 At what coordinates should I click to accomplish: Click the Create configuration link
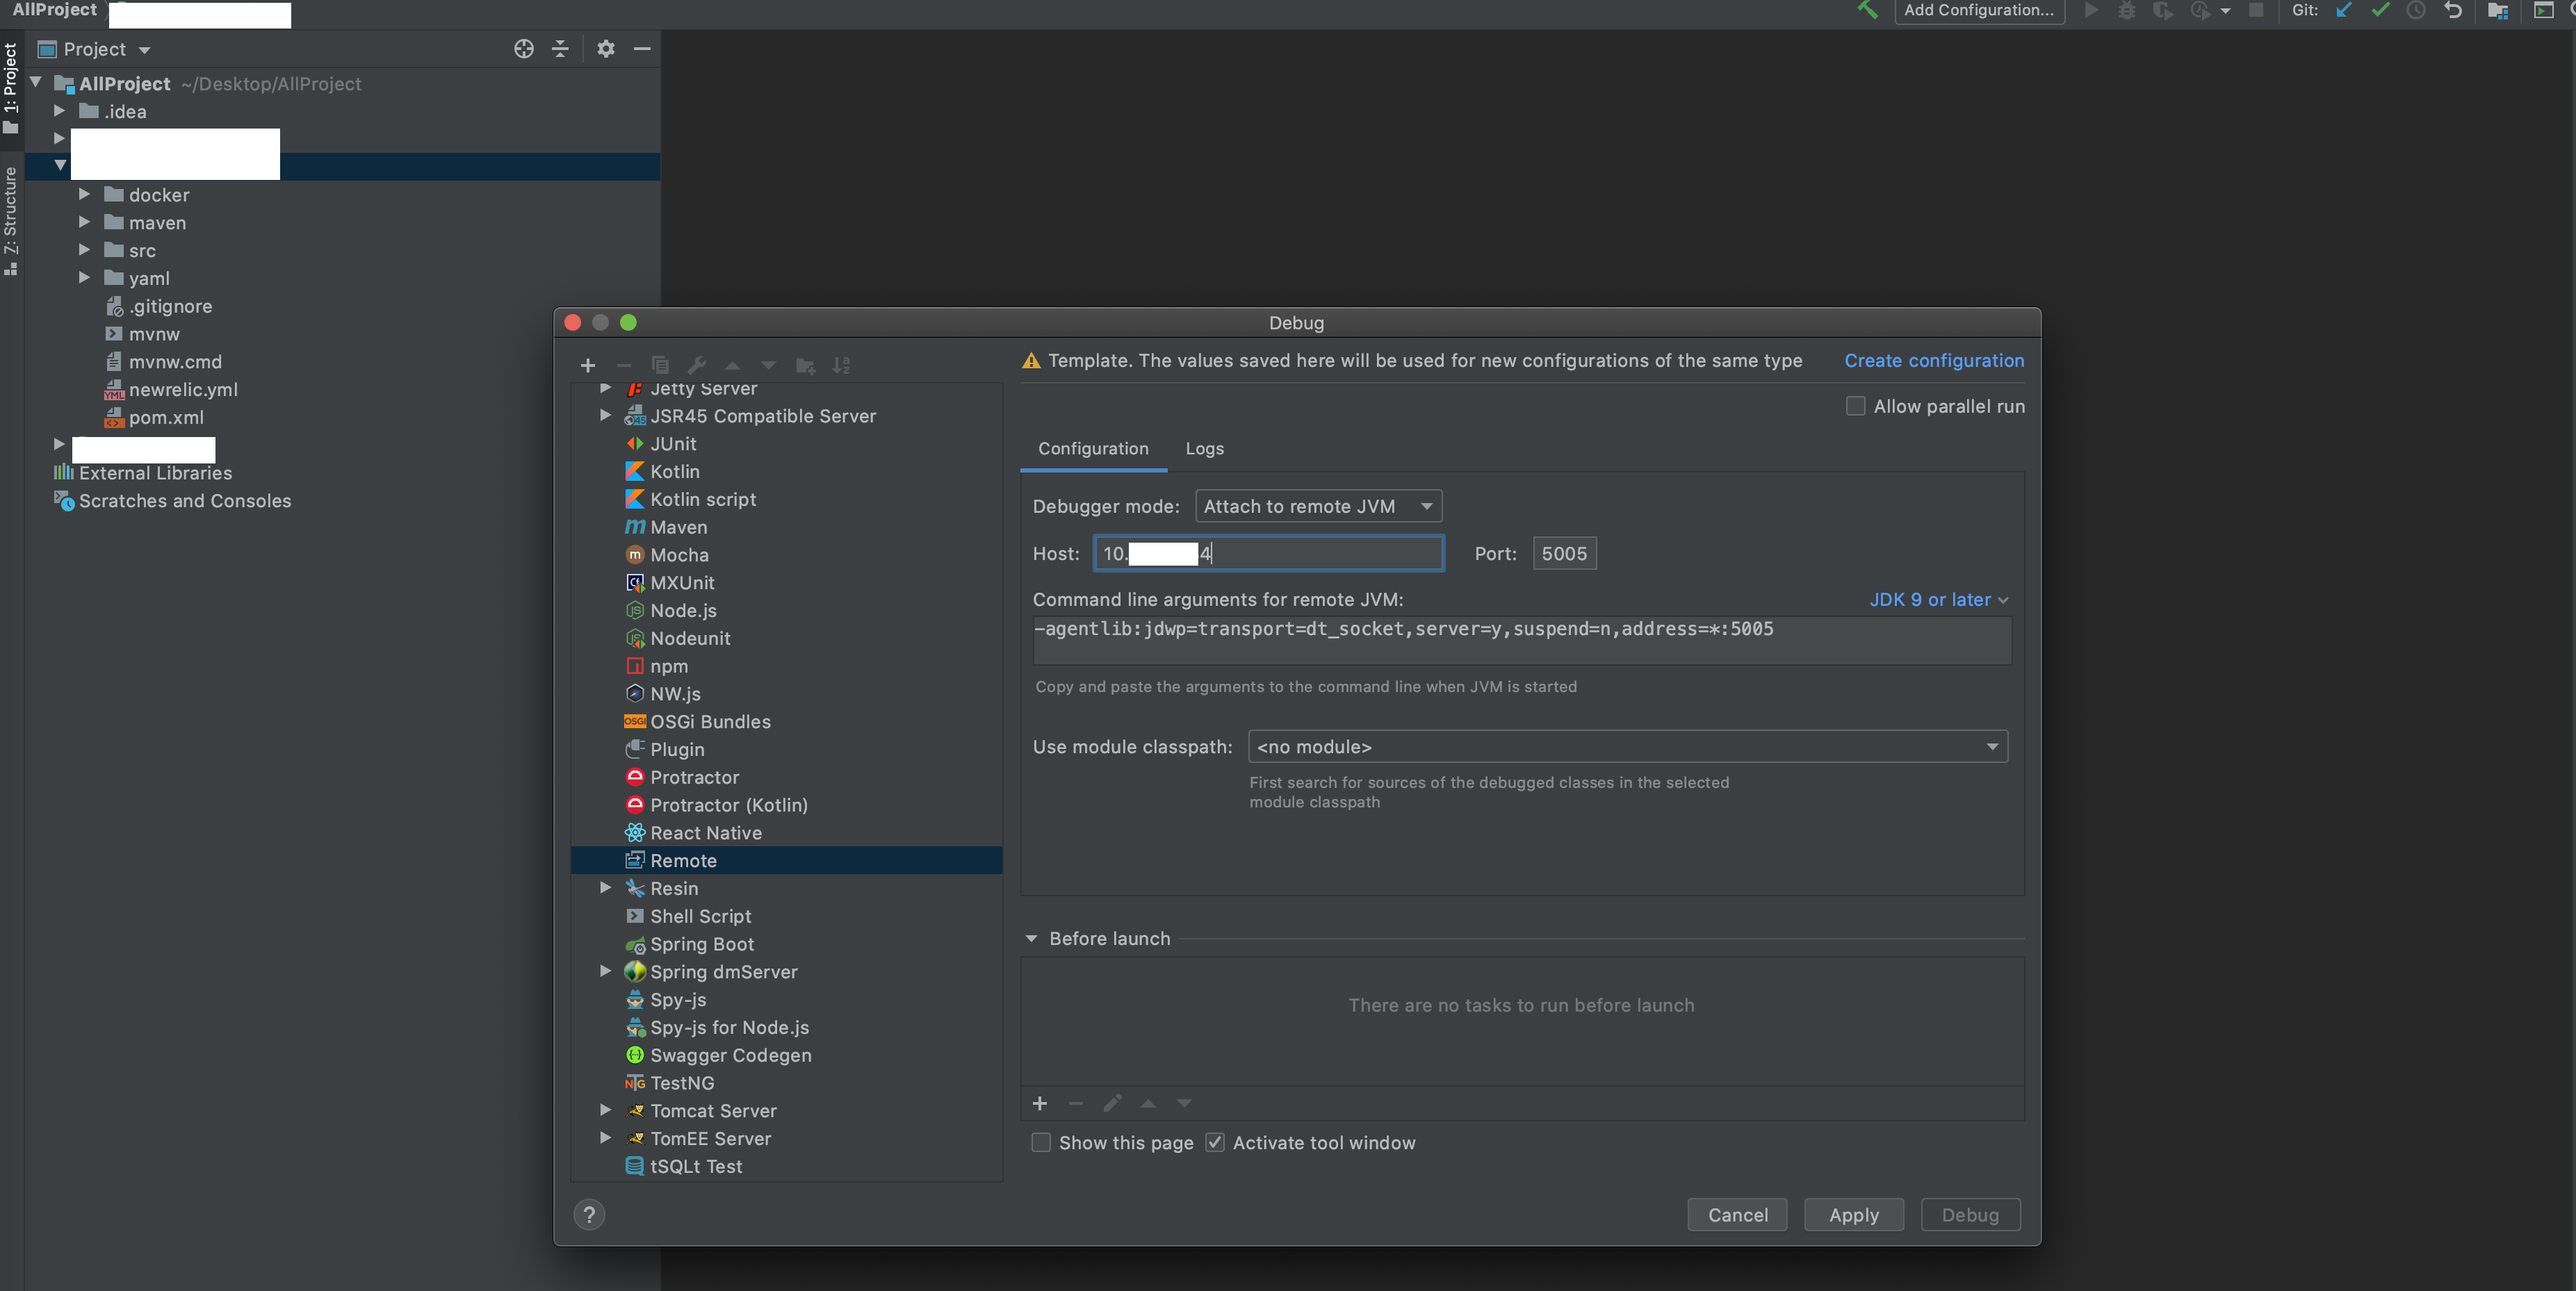1933,360
